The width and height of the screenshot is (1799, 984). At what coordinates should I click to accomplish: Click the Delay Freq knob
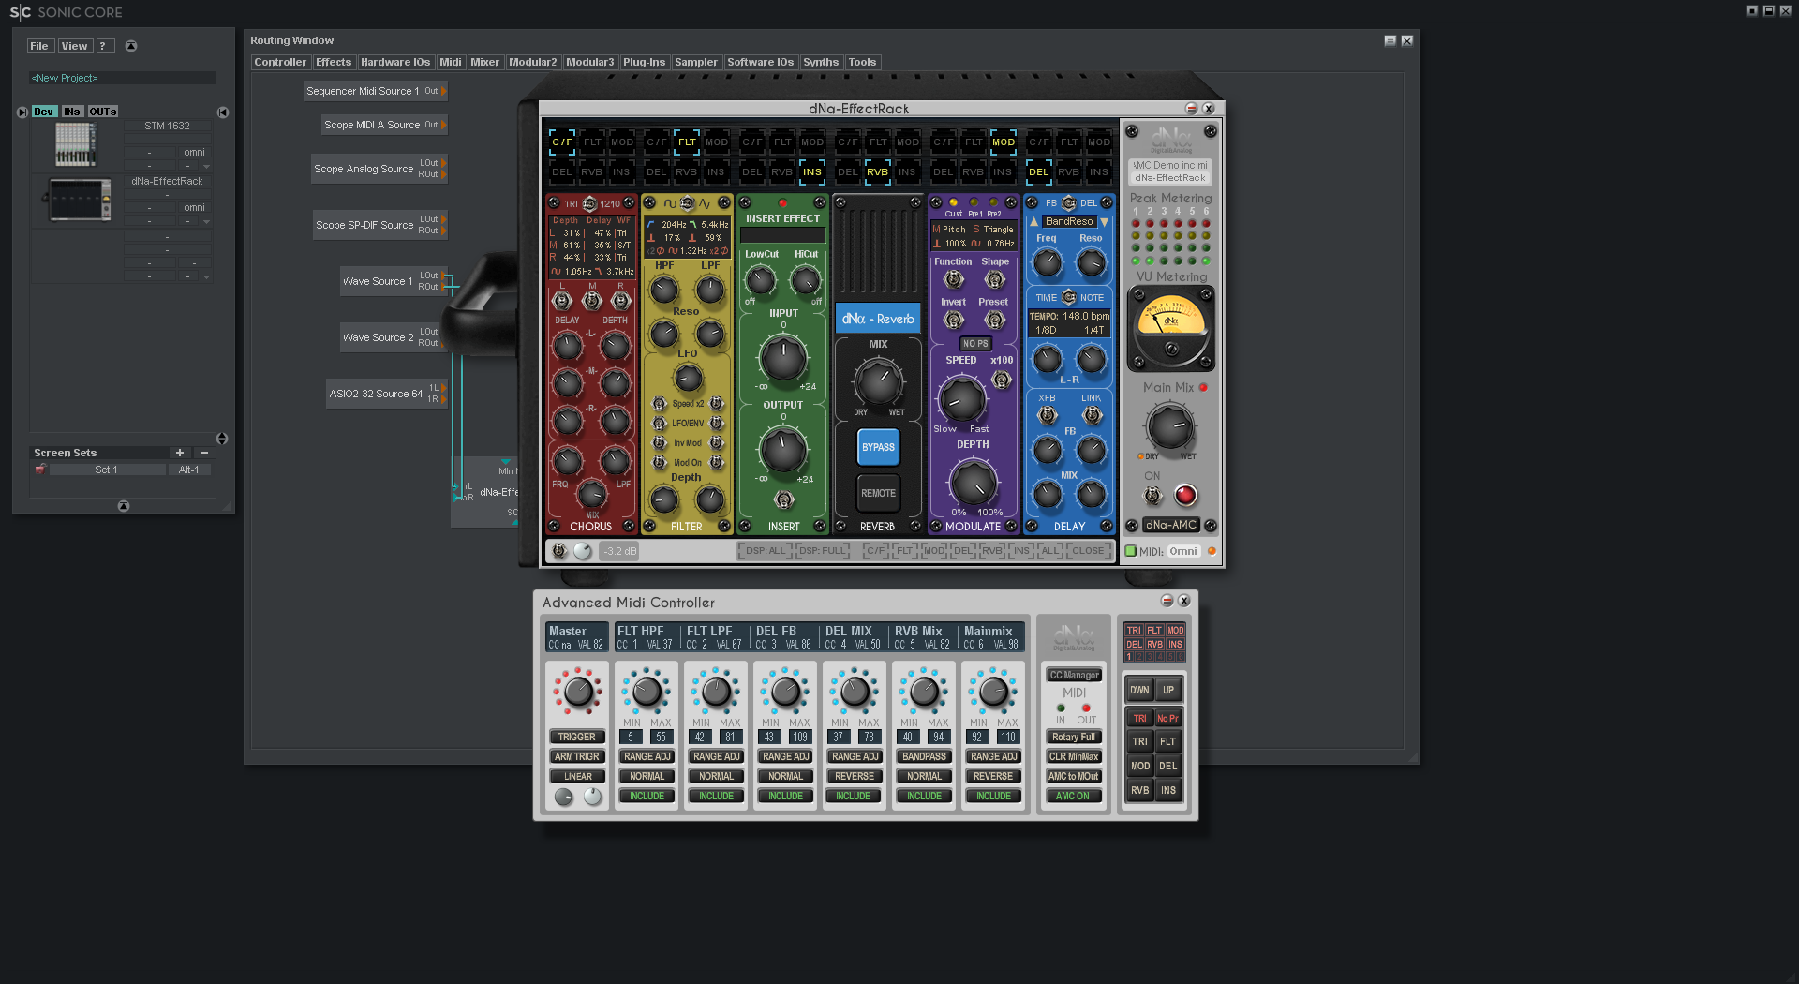pyautogui.click(x=1047, y=263)
